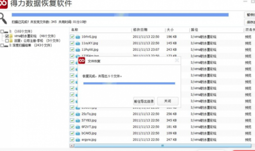Click the path cell in bCAKS.jpg row
This screenshot has height=151, width=255.
[x=204, y=133]
